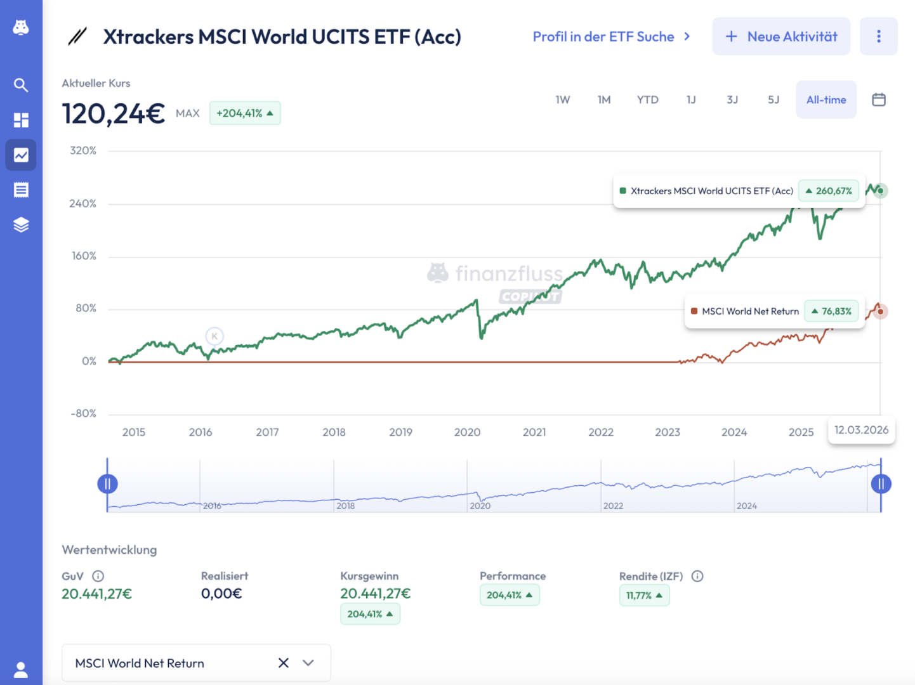The height and width of the screenshot is (685, 915).
Task: Click the K marker on the chart
Action: point(214,336)
